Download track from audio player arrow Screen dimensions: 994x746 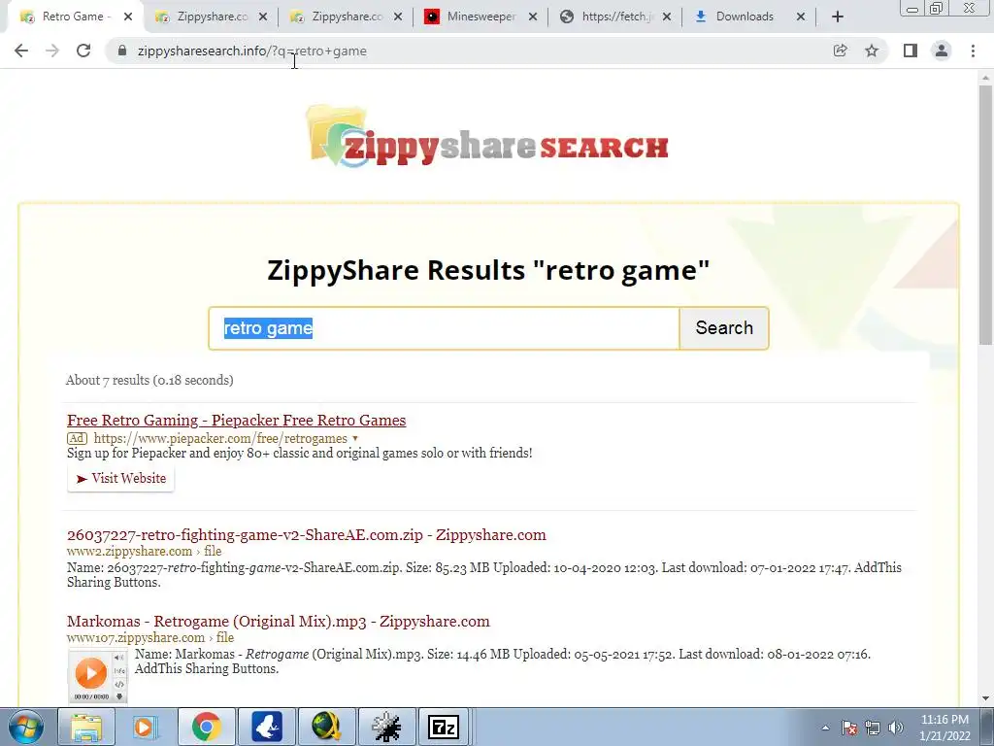(119, 696)
